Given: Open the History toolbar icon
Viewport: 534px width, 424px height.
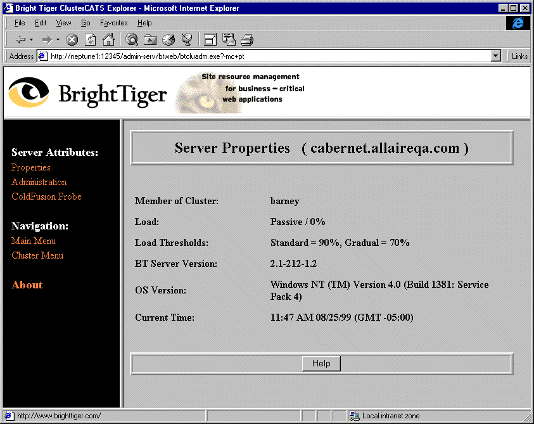Looking at the screenshot, I should click(168, 39).
